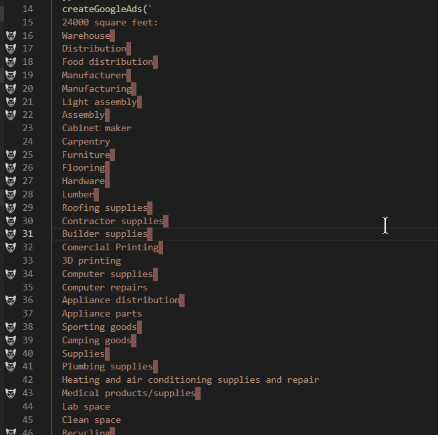Click the gutter icon on line 30

[11, 221]
